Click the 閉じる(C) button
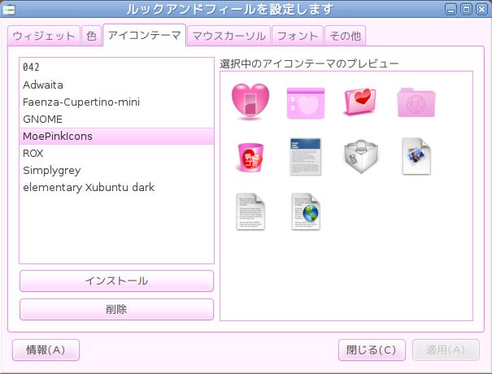 coord(372,350)
